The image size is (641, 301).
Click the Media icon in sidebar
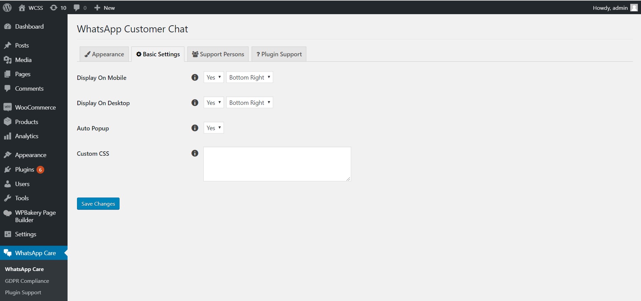click(7, 60)
